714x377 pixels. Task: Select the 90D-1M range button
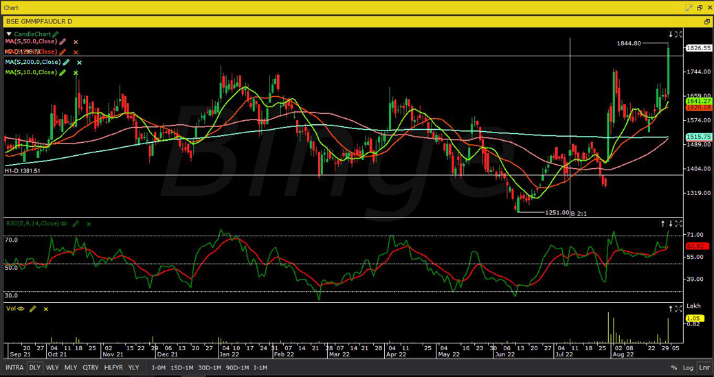(x=238, y=367)
